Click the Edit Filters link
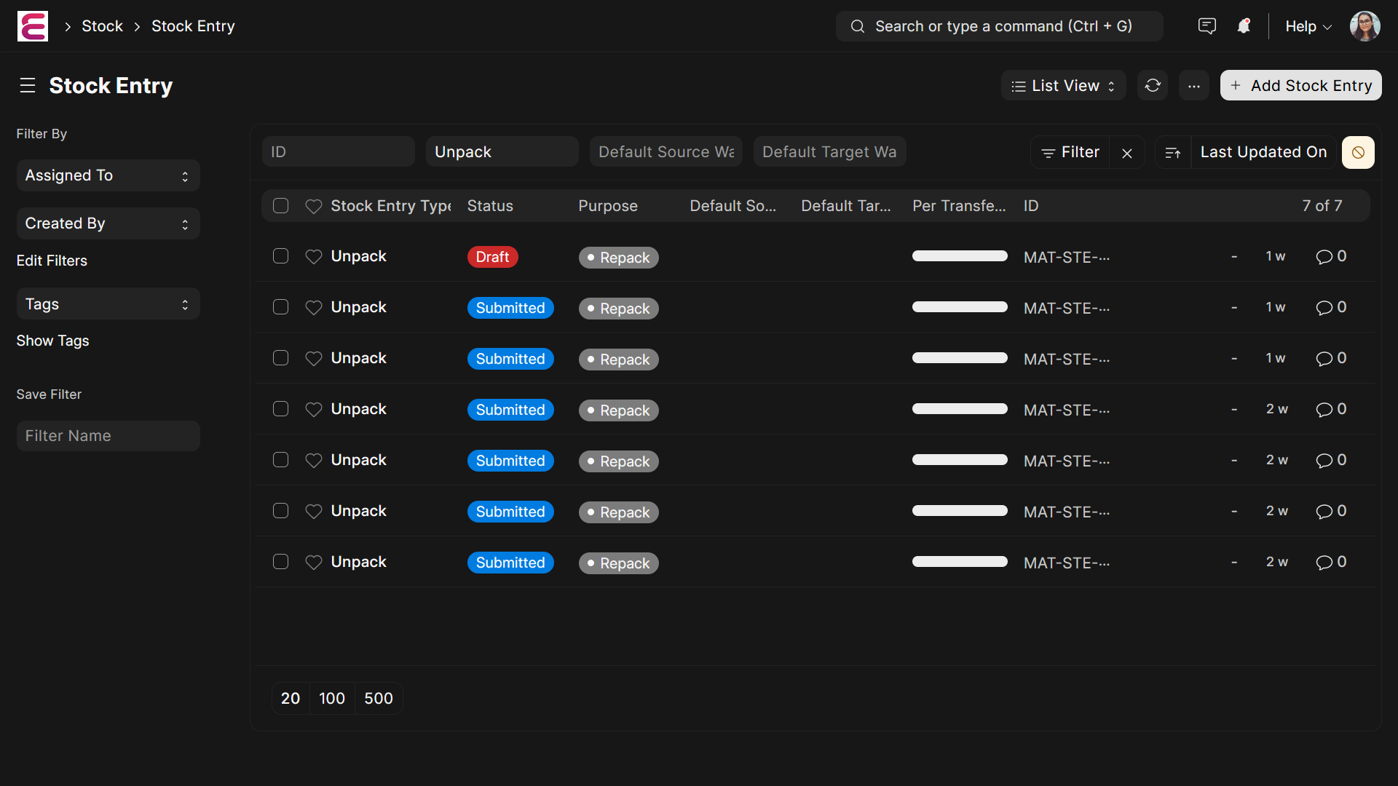The image size is (1398, 786). pyautogui.click(x=52, y=261)
